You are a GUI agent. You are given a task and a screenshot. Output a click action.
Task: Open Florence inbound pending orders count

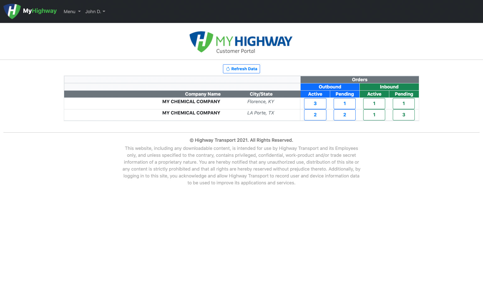404,103
